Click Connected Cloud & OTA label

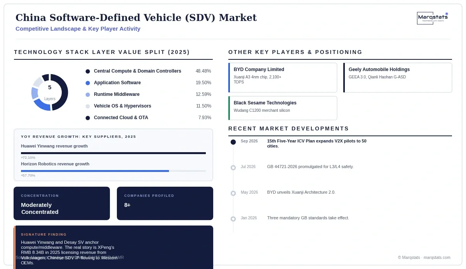click(121, 118)
